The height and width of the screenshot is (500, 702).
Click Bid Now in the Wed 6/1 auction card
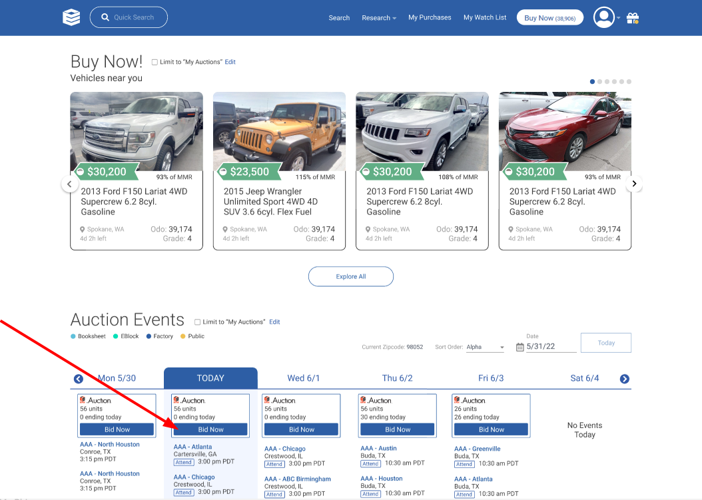pyautogui.click(x=301, y=429)
